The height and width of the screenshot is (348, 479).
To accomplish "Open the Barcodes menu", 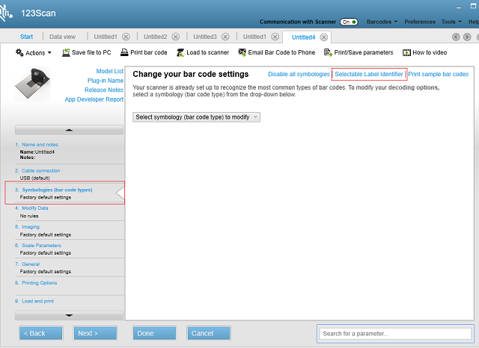I will (x=382, y=22).
